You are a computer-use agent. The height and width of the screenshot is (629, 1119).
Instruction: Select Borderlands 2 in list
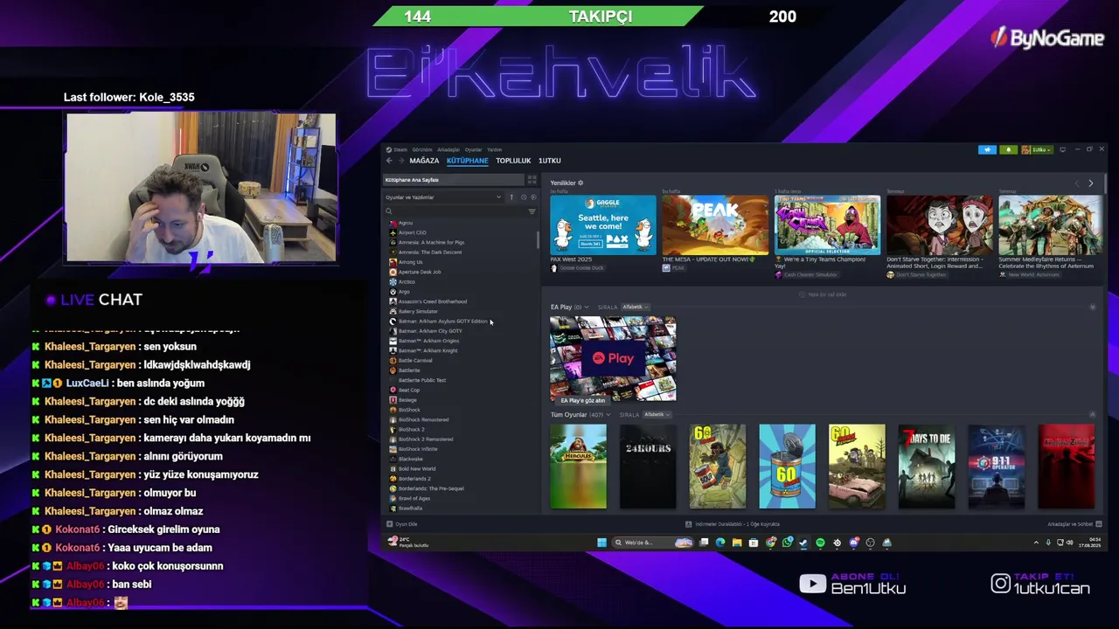point(414,479)
